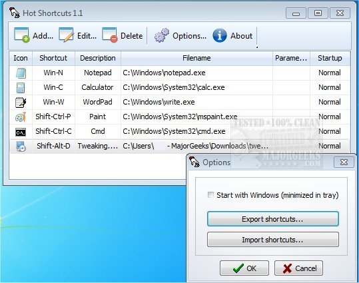Viewport: 359px width, 283px height.
Task: Click the calc.exe filename cell
Action: point(196,87)
